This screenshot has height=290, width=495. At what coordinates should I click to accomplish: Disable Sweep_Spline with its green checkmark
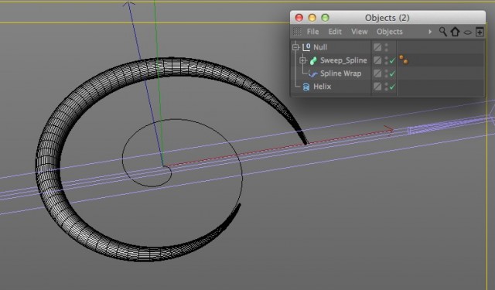pyautogui.click(x=392, y=60)
